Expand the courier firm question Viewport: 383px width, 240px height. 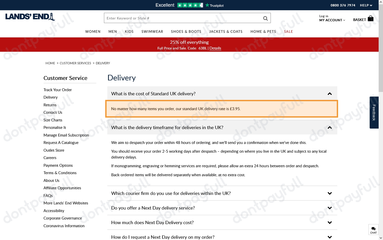click(222, 193)
